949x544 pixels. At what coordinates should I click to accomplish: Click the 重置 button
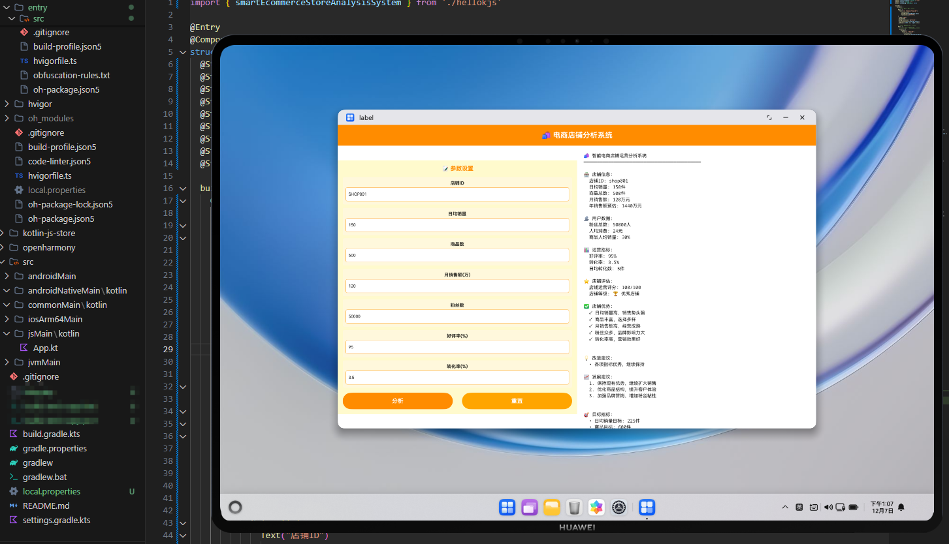(517, 401)
